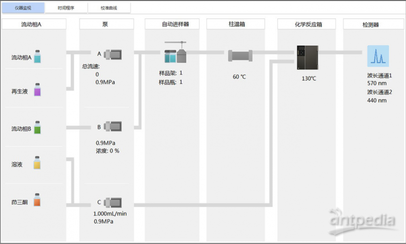Open the 时间程序 tab
The width and height of the screenshot is (406, 244).
pyautogui.click(x=66, y=8)
